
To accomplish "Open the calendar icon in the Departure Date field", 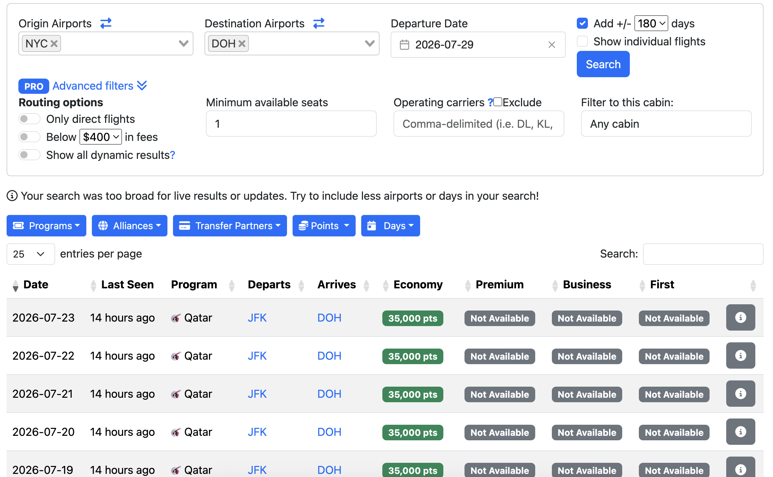I will pos(405,45).
